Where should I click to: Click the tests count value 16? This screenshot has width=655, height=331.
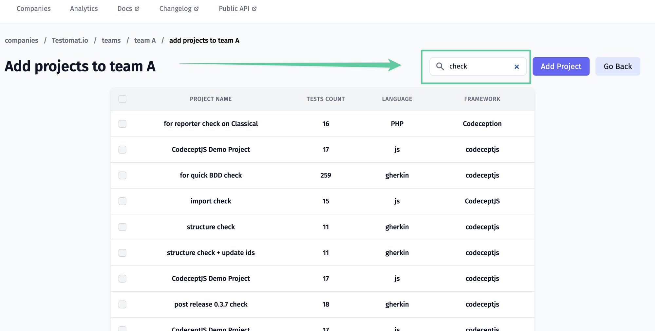(x=326, y=124)
